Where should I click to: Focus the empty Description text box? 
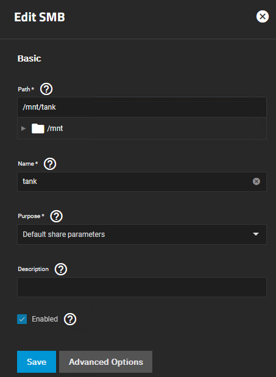[x=142, y=287]
